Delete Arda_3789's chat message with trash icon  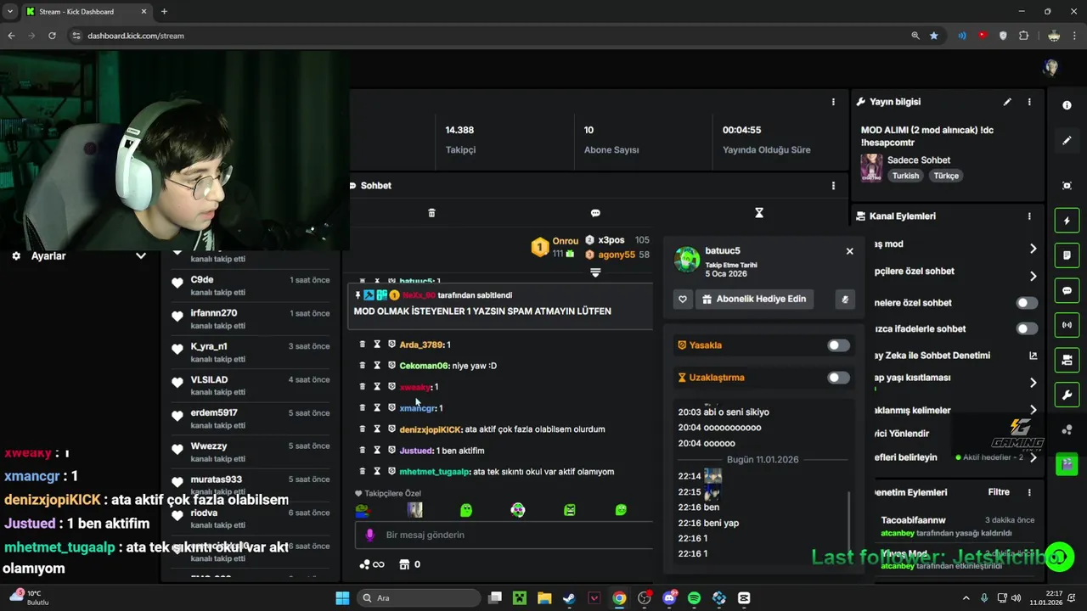[363, 345]
